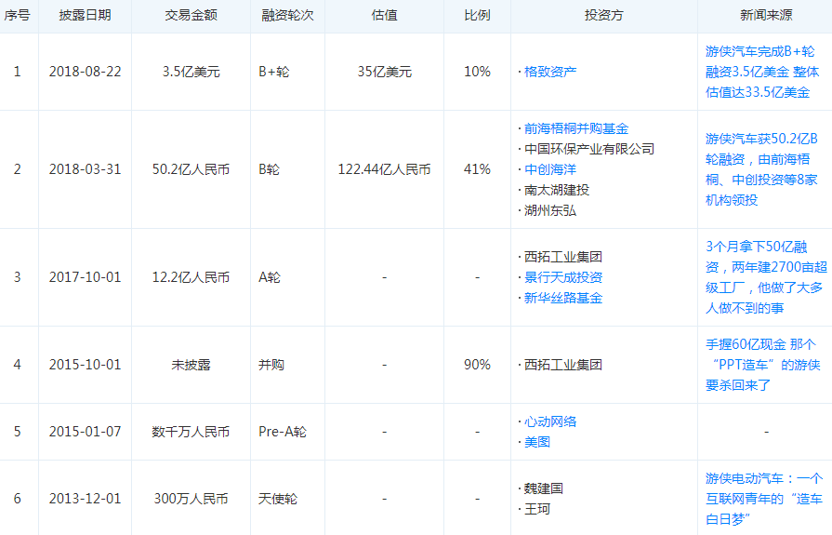Open news about 游侠汽车完成B+轮融资3.5亿美金
Viewport: 832px width, 535px height.
[x=761, y=72]
